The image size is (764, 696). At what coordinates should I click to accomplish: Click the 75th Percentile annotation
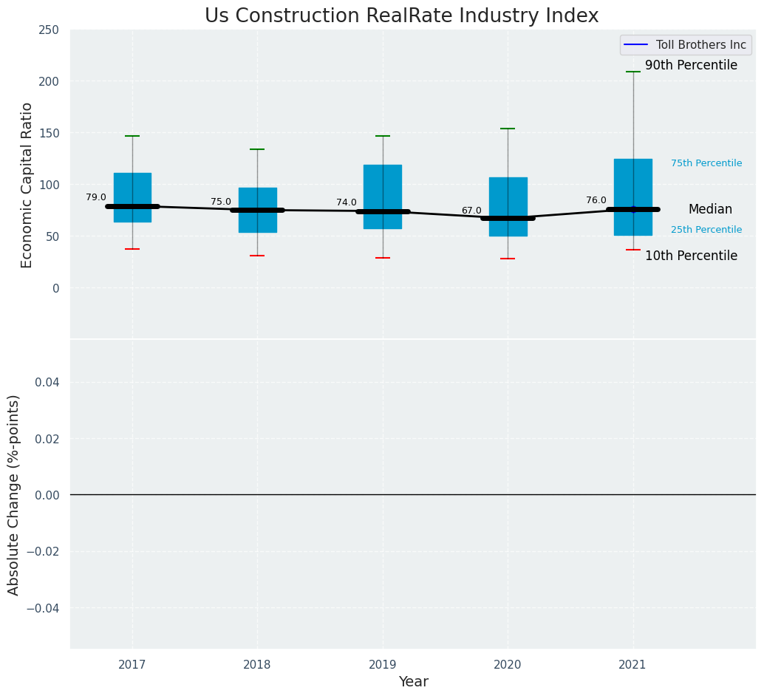tap(706, 163)
